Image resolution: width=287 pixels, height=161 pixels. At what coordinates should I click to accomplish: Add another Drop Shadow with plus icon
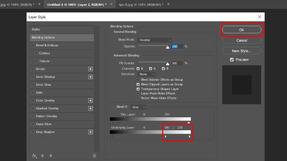point(90,132)
